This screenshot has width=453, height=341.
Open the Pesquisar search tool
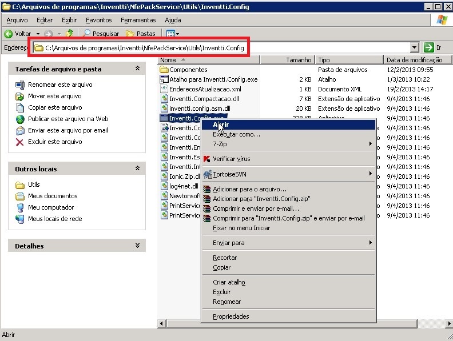(x=101, y=34)
